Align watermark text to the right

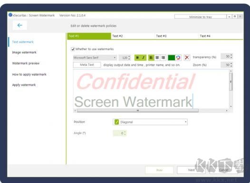coord(163,58)
